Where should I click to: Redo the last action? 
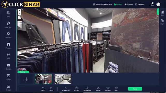point(51,89)
